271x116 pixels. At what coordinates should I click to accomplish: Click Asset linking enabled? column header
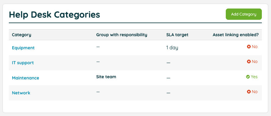coord(236,35)
